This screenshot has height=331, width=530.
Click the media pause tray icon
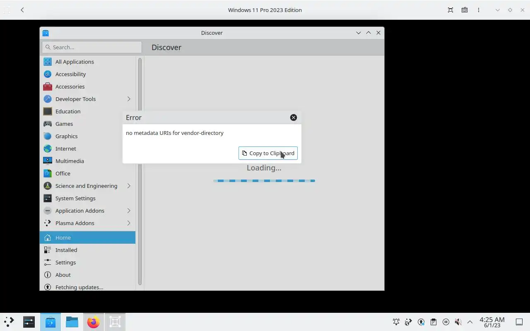tap(446, 322)
